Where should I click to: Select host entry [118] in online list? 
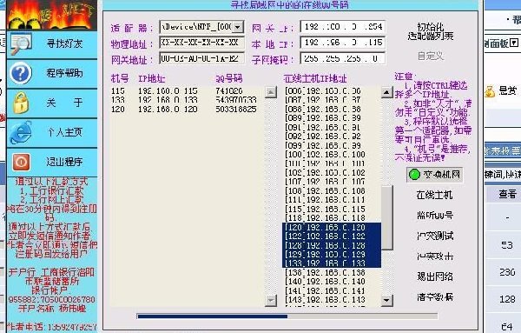[x=332, y=218]
